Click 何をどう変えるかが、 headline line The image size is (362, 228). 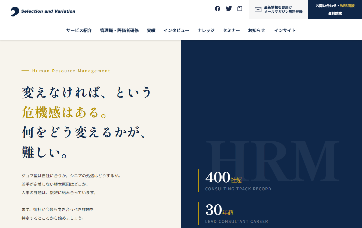click(x=84, y=133)
